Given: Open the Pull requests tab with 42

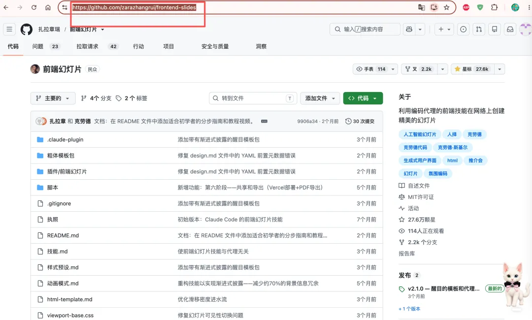Looking at the screenshot, I should point(97,46).
